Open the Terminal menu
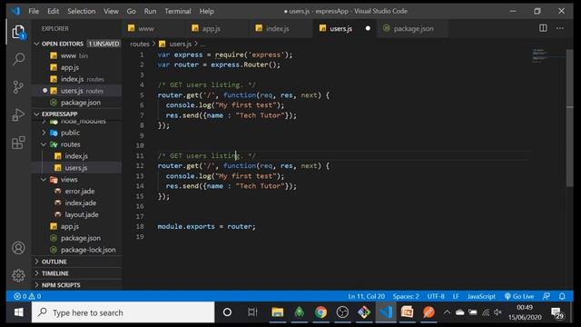 (x=178, y=11)
